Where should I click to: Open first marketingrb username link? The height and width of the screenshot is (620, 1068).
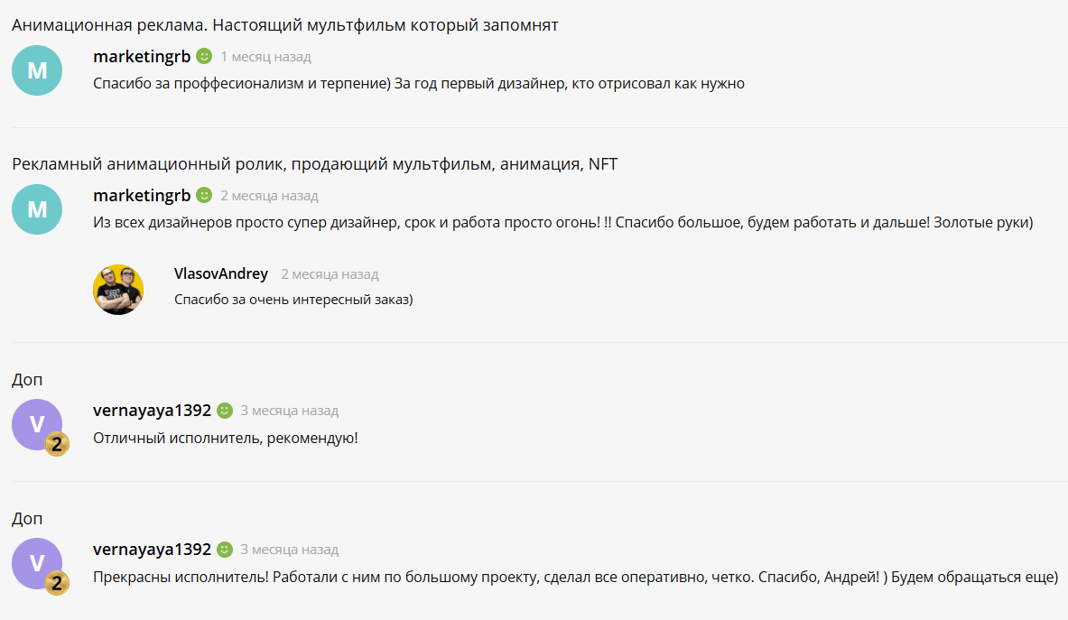click(x=142, y=57)
